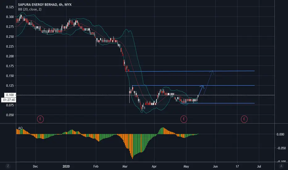The image size is (288, 170).
Task: Click the 0.000 label on the AO scale
Action: coord(281,134)
